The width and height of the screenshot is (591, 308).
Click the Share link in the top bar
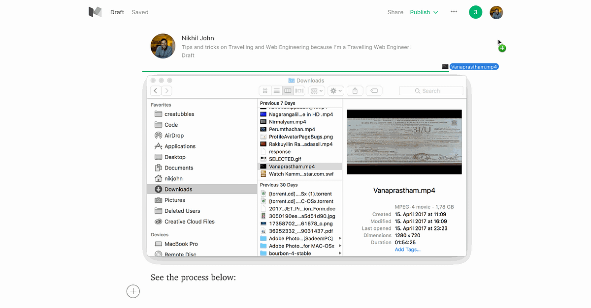pos(395,12)
